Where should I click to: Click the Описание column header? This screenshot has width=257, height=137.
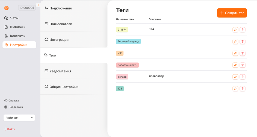155,19
